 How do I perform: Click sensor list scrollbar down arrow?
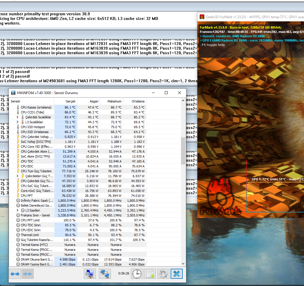pos(183,264)
